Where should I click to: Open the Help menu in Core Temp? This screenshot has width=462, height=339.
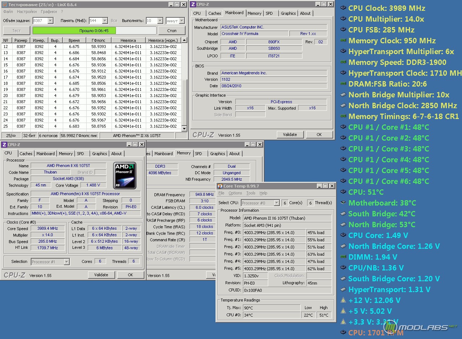(263, 193)
